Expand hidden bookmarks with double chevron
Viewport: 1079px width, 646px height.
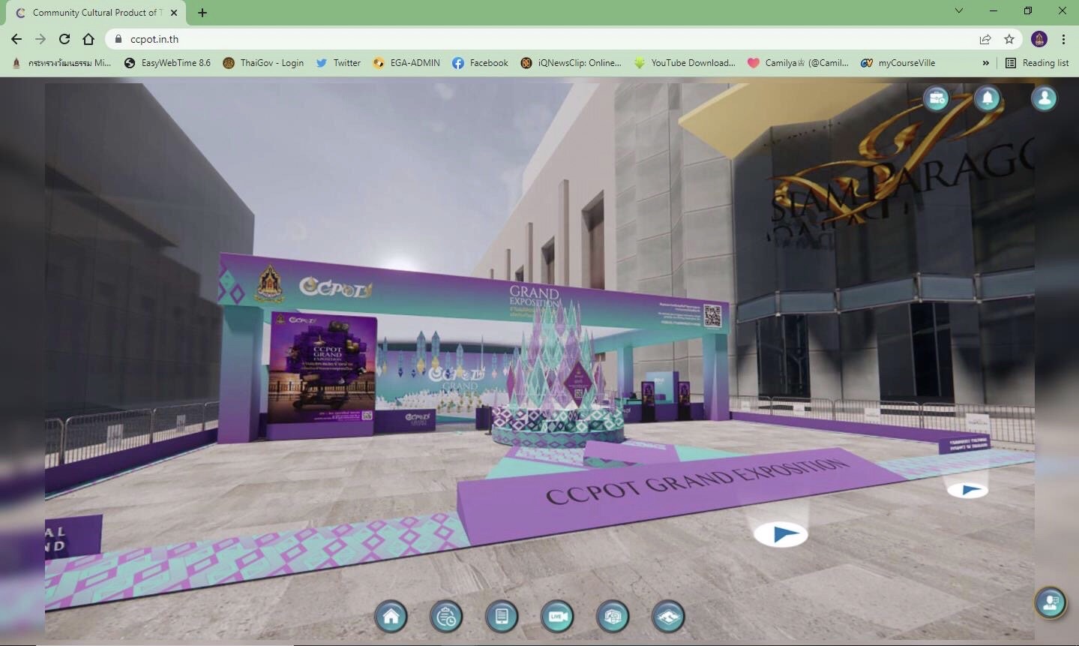point(985,63)
